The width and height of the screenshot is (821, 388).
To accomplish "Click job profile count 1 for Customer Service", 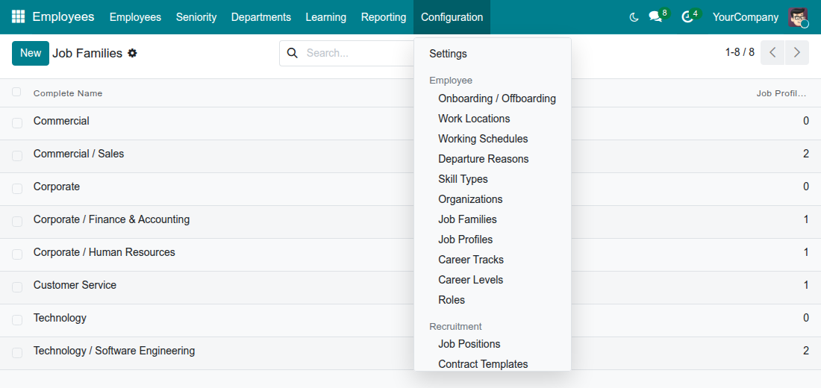I will 806,285.
